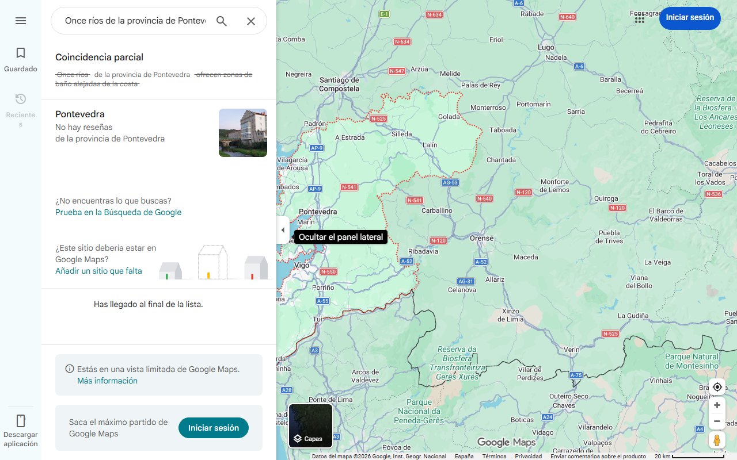Sign in with the top Iniciar sesión button
Viewport: 737px width, 460px height.
point(690,18)
